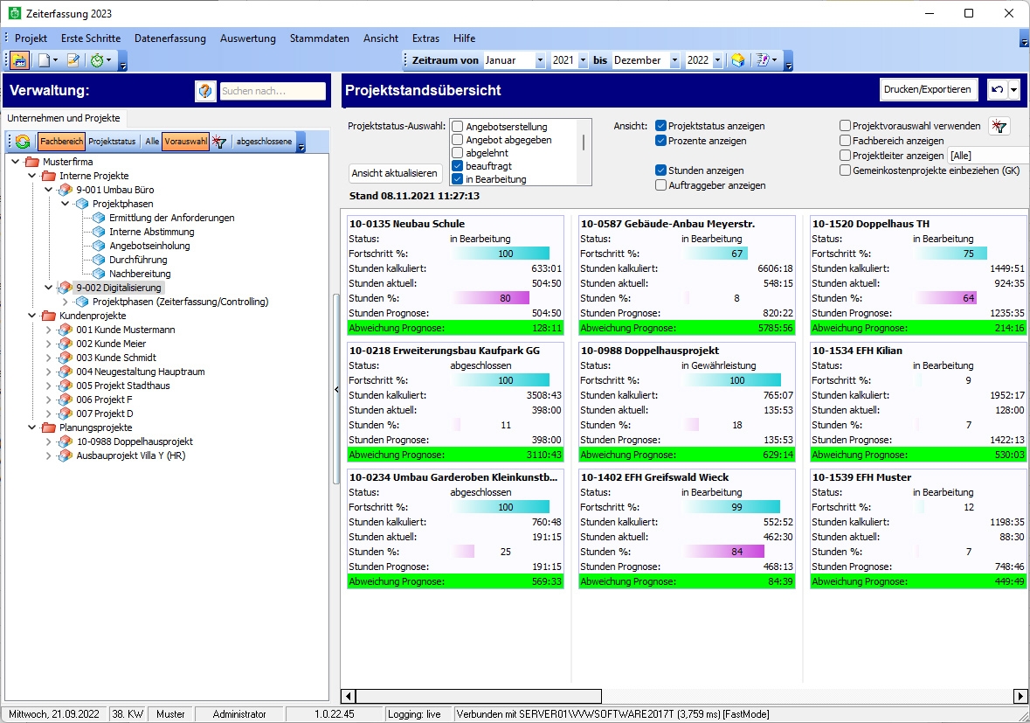Uncheck the beauftragt status checkbox
The image size is (1030, 723).
click(457, 165)
